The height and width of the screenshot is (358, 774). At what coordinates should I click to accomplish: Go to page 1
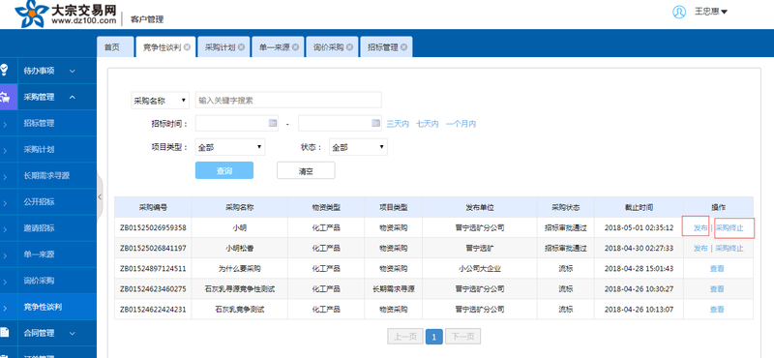(433, 337)
